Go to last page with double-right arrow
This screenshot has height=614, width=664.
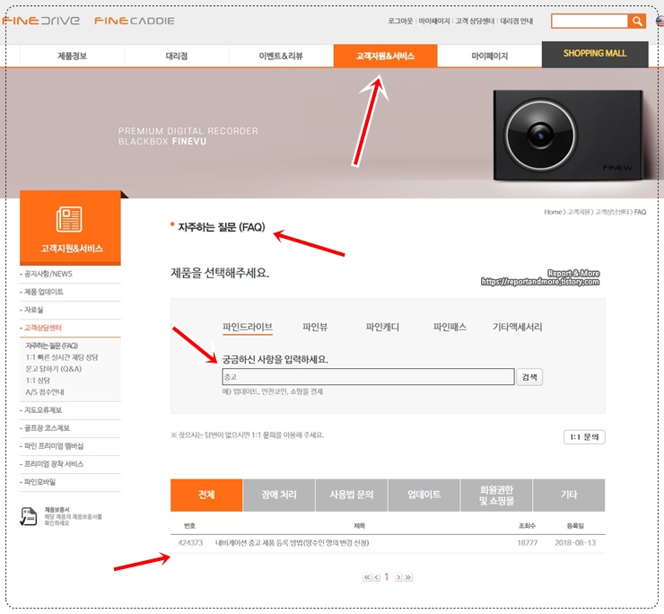point(407,577)
